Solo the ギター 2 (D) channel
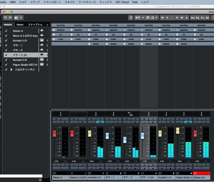This screenshot has width=214, height=182. 153,119
